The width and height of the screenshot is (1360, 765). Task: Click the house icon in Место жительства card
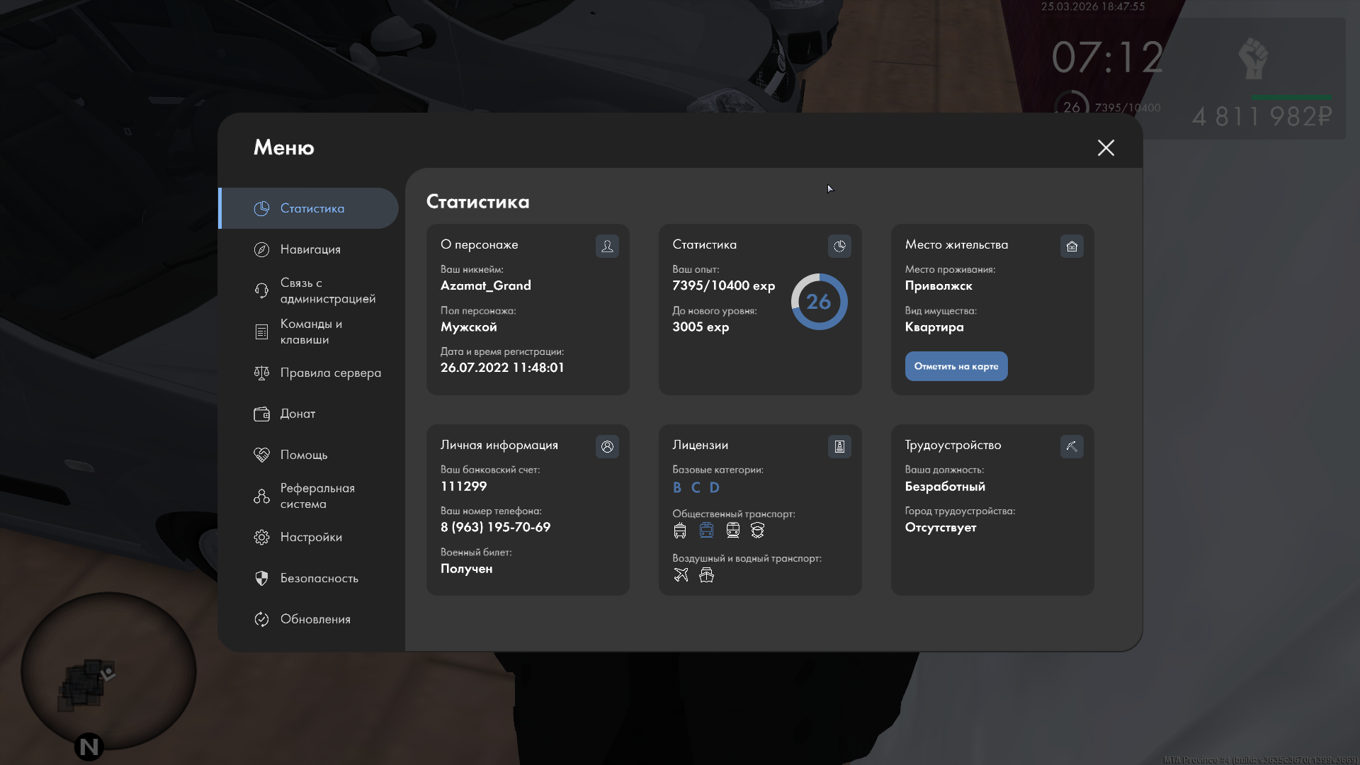pos(1072,246)
